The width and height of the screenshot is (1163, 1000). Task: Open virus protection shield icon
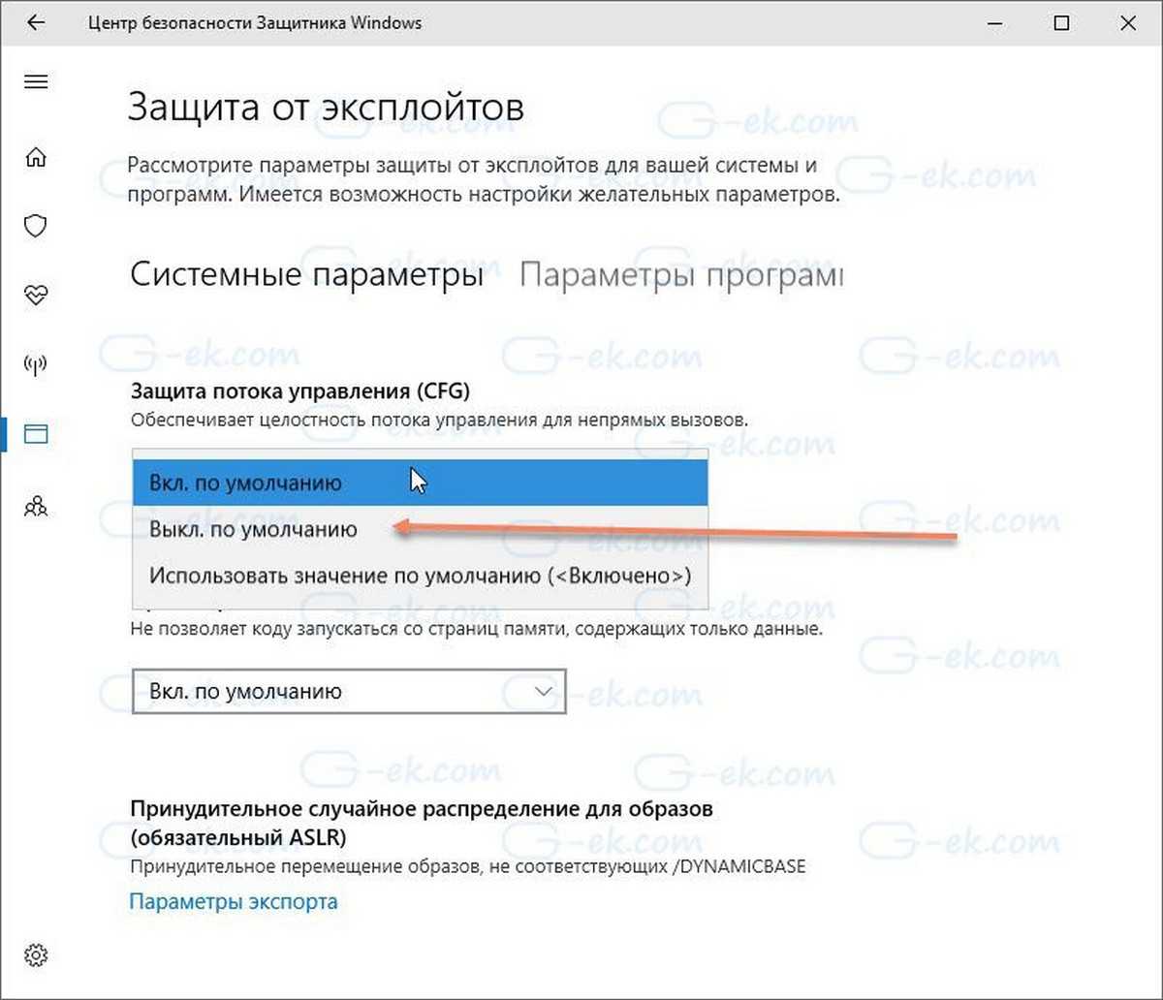(36, 227)
